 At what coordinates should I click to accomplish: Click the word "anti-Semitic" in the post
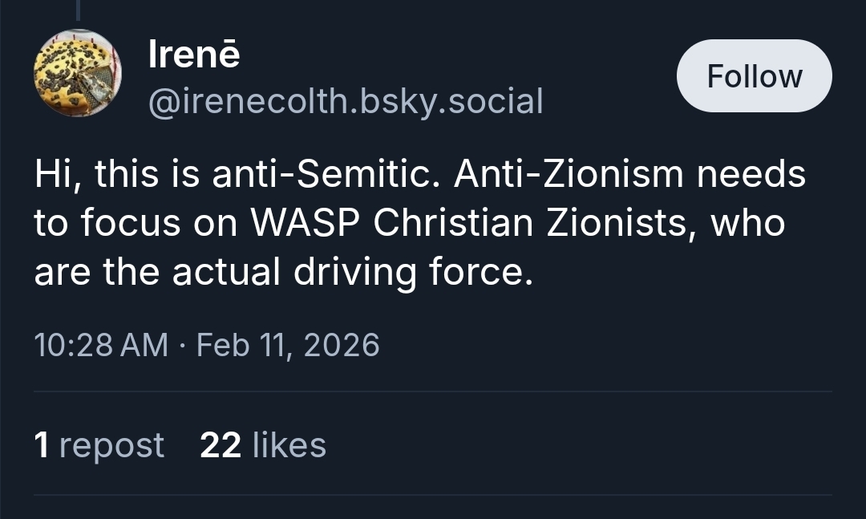(326, 174)
